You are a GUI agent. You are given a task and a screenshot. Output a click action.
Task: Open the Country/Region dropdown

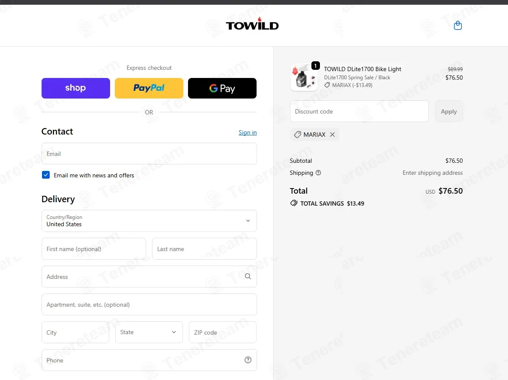pos(149,221)
